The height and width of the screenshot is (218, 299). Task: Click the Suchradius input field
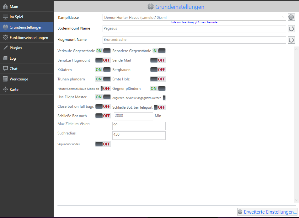(139, 135)
